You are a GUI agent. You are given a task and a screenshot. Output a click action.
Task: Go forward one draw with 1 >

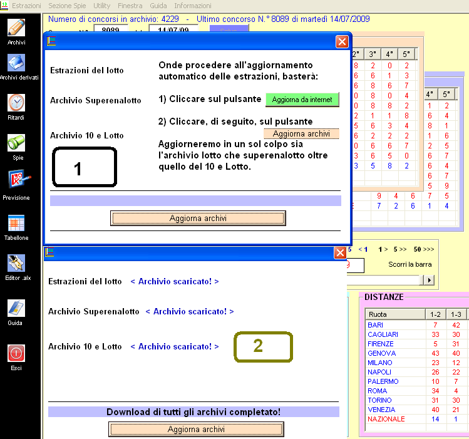383,249
